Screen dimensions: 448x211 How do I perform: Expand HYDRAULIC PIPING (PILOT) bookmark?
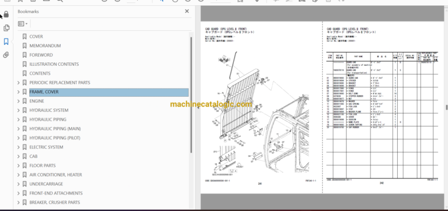point(19,138)
